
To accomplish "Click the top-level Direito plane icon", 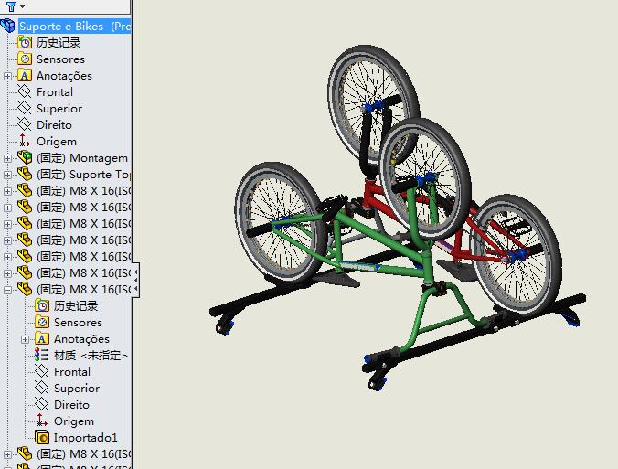I will point(25,125).
